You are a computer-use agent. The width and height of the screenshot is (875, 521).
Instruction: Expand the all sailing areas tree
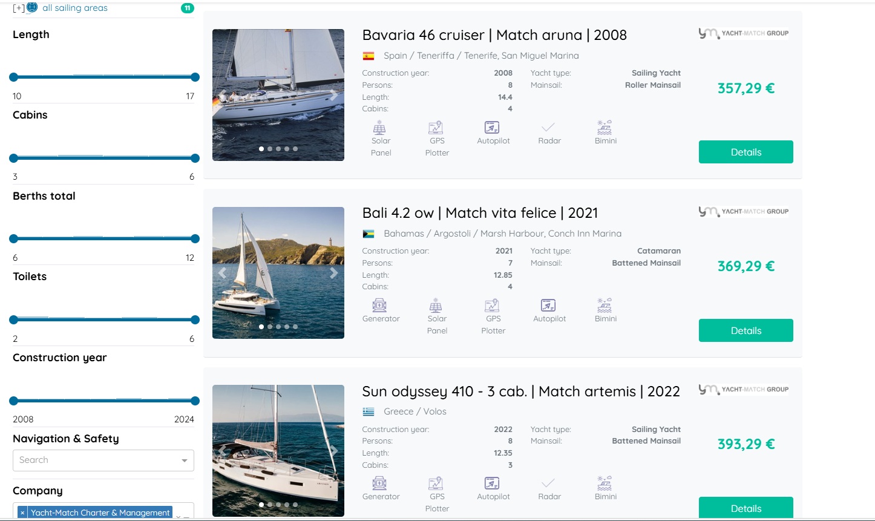(18, 8)
